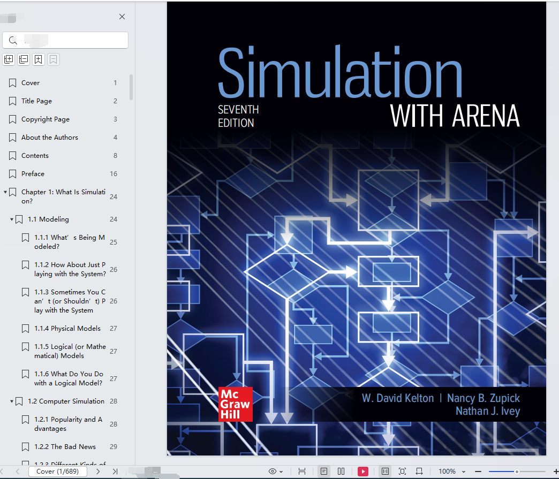Click the bookmark icon beside Preface

[x=12, y=174]
